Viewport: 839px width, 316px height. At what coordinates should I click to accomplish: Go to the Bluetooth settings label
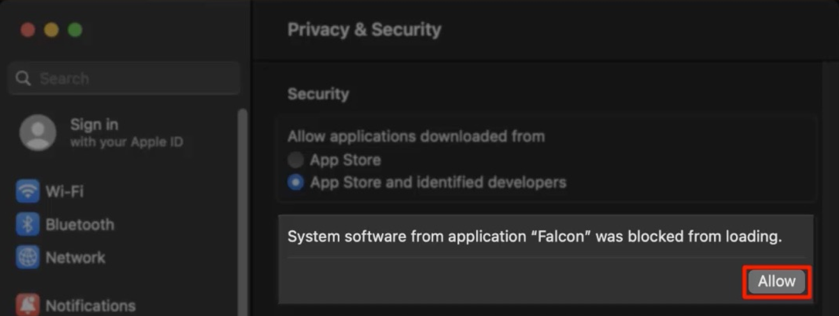pos(80,224)
